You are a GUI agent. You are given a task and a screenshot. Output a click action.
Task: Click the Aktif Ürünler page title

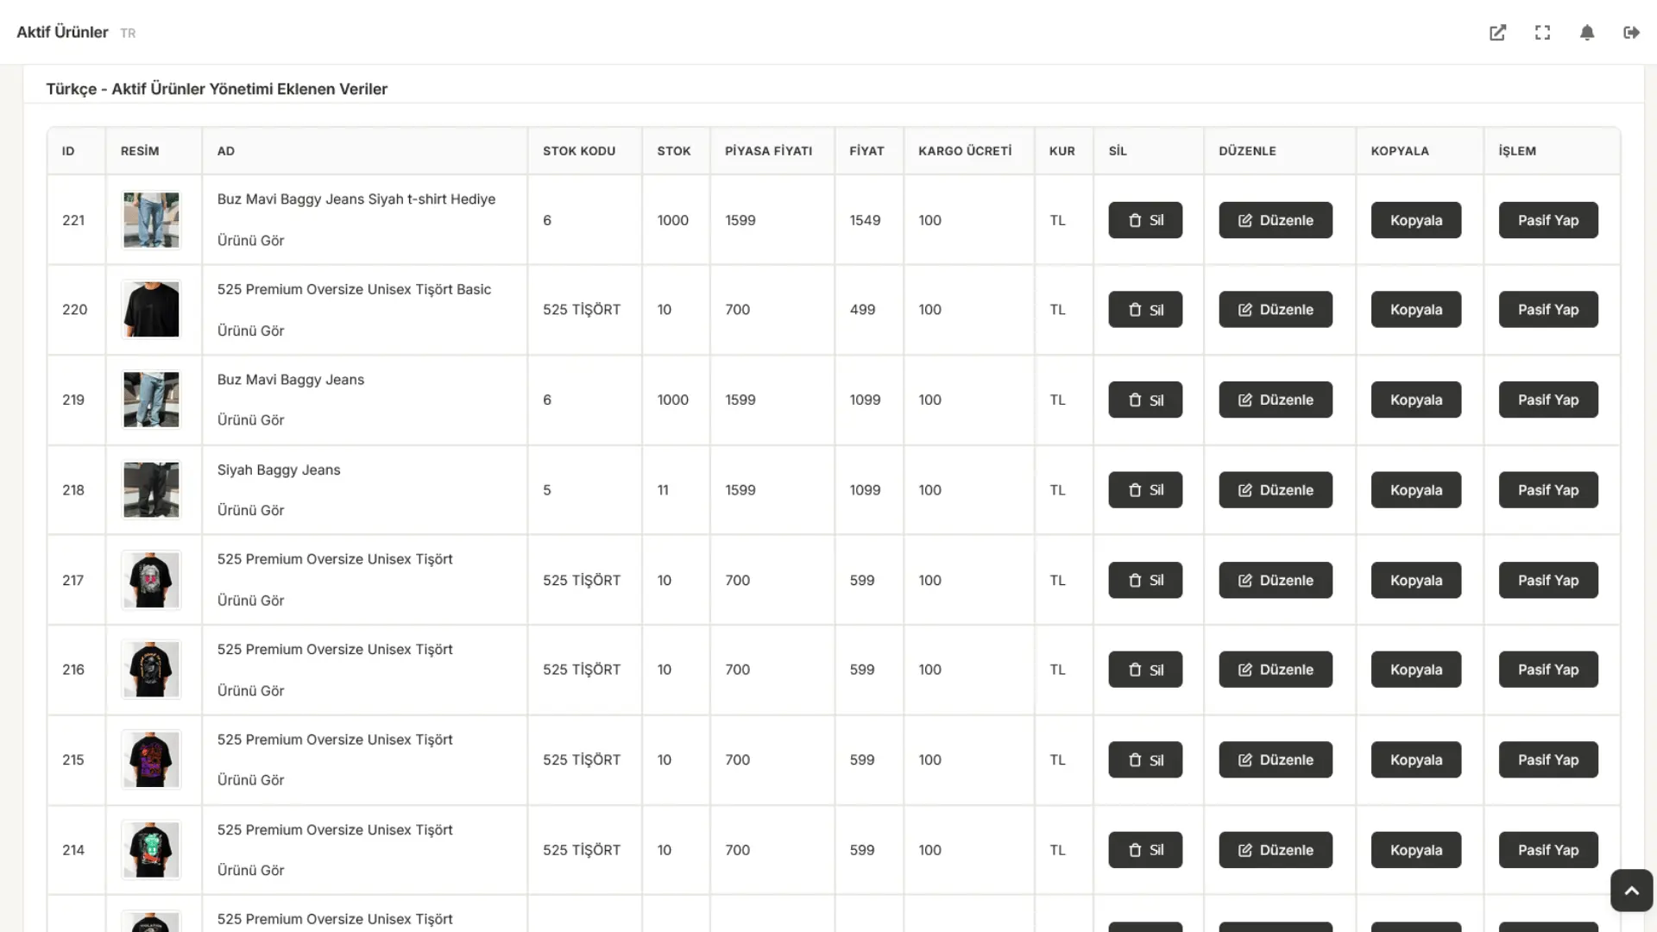click(x=62, y=33)
